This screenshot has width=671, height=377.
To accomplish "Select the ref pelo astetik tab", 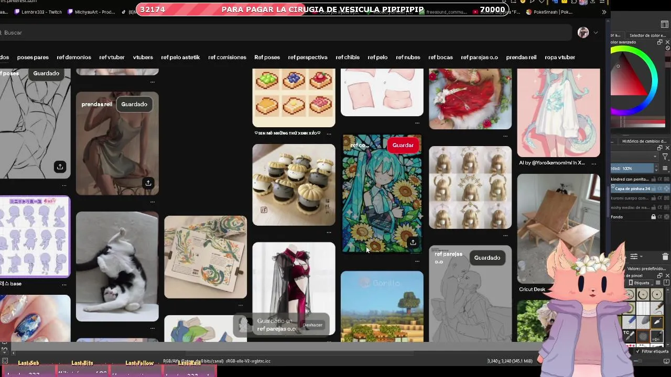I will coord(180,57).
